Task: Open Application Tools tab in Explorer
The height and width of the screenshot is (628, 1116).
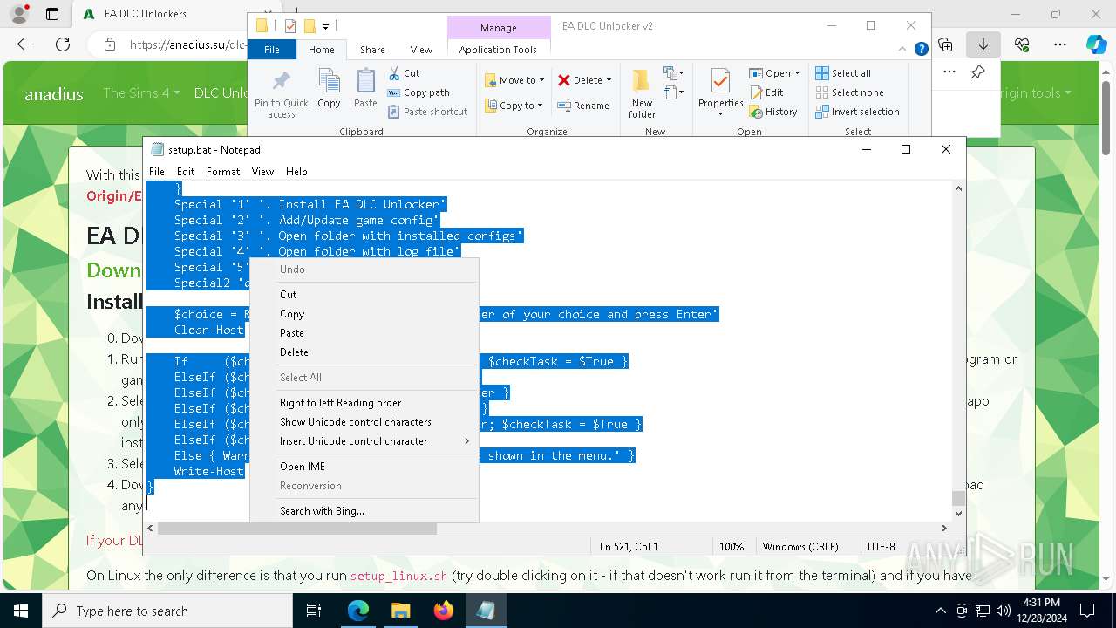Action: [x=498, y=50]
